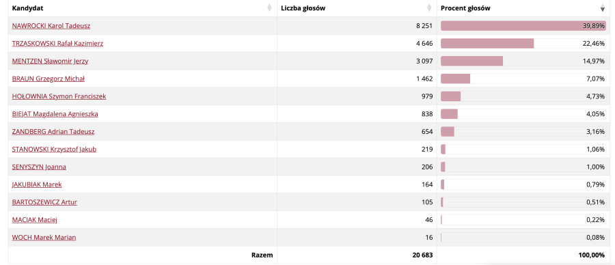Click the 39,89% percentage bar for Nawrocki
615x265 pixels.
523,26
